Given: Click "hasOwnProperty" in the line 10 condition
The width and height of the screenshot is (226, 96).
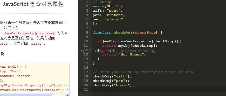Looking at the screenshot, I should [x=134, y=41].
